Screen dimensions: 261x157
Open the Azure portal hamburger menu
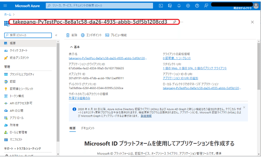[x=5, y=6]
